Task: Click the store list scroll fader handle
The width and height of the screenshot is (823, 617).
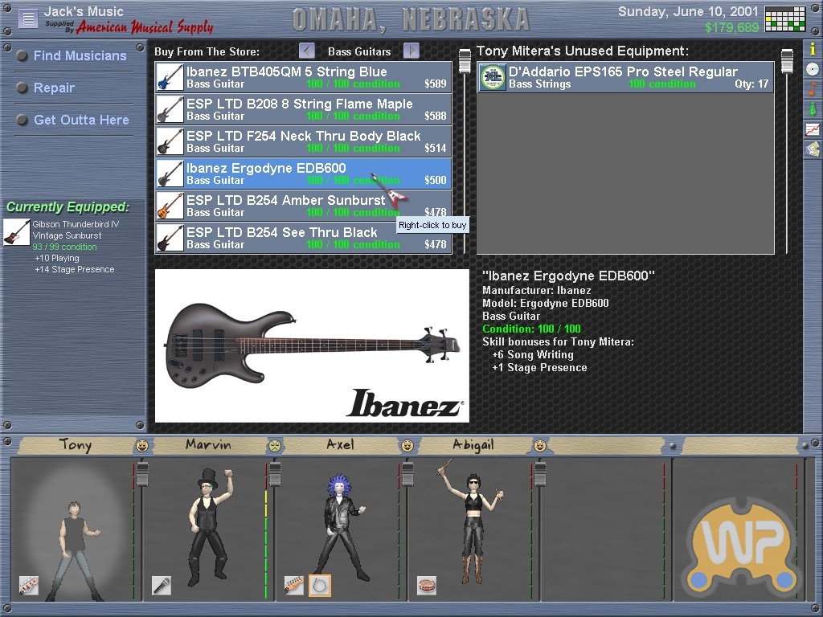Action: click(465, 61)
